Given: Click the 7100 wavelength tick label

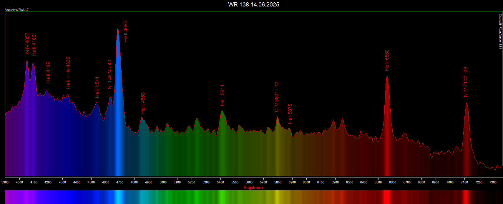Looking at the screenshot, I should (x=464, y=182).
